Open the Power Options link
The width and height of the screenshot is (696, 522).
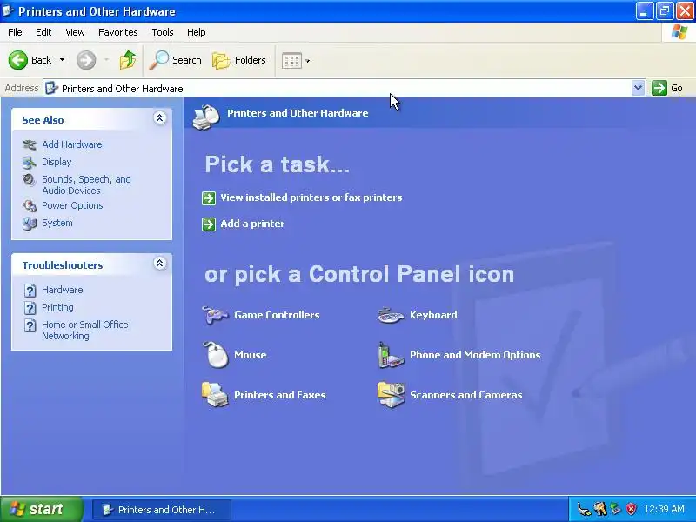72,205
